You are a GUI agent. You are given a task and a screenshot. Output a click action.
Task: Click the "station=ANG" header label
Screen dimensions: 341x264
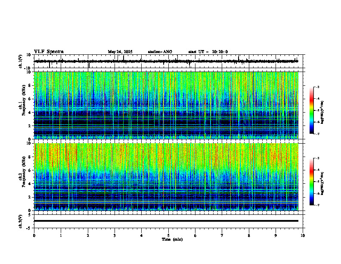tap(160, 52)
